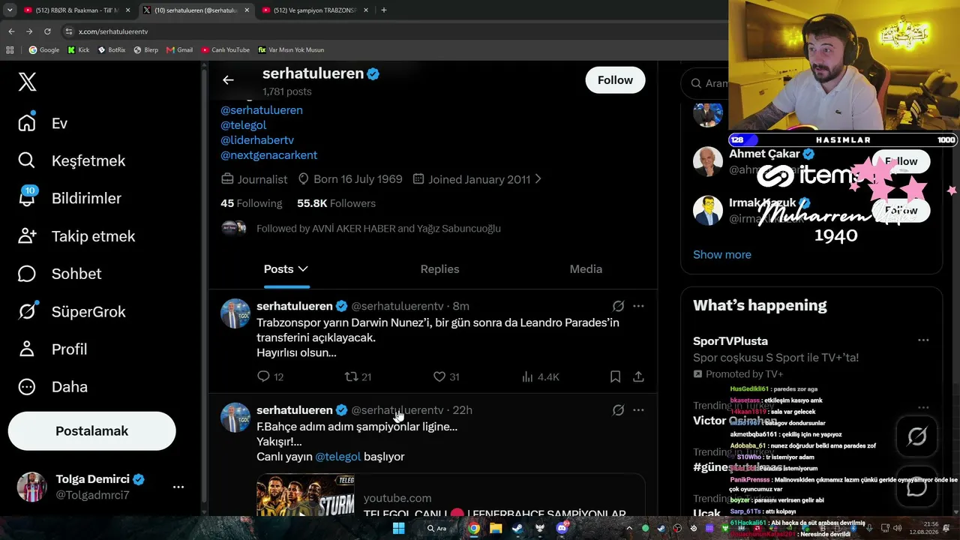The width and height of the screenshot is (960, 540).
Task: Open Discord from taskbar
Action: (x=561, y=528)
